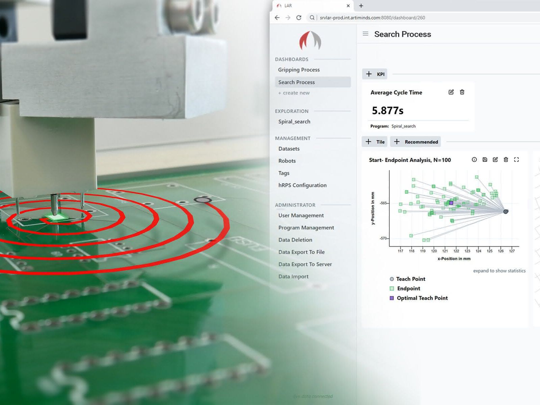Add a Recommended tile

415,142
